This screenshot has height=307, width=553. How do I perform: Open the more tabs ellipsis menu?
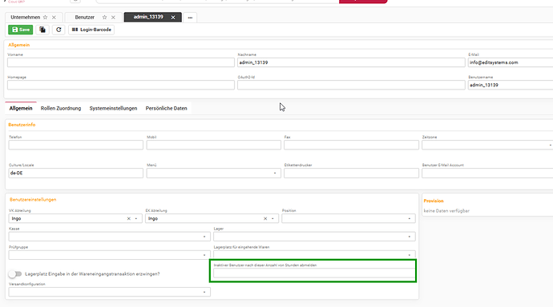tap(190, 18)
